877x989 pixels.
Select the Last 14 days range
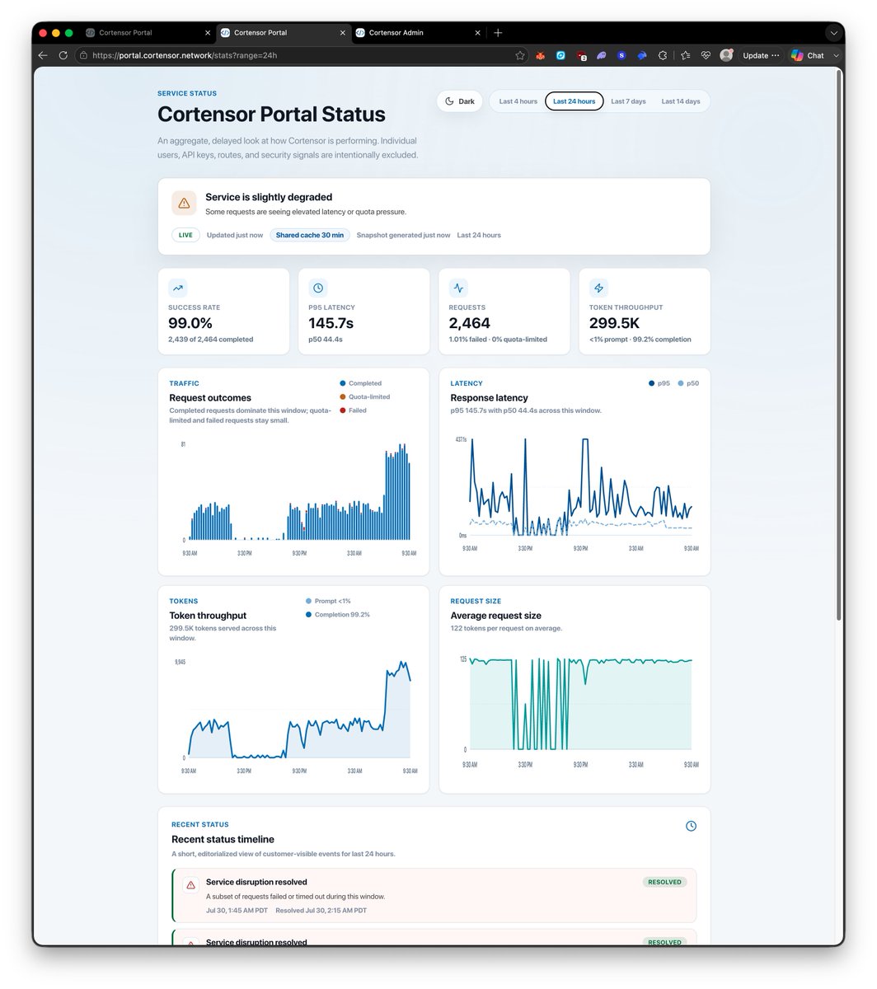(x=681, y=101)
